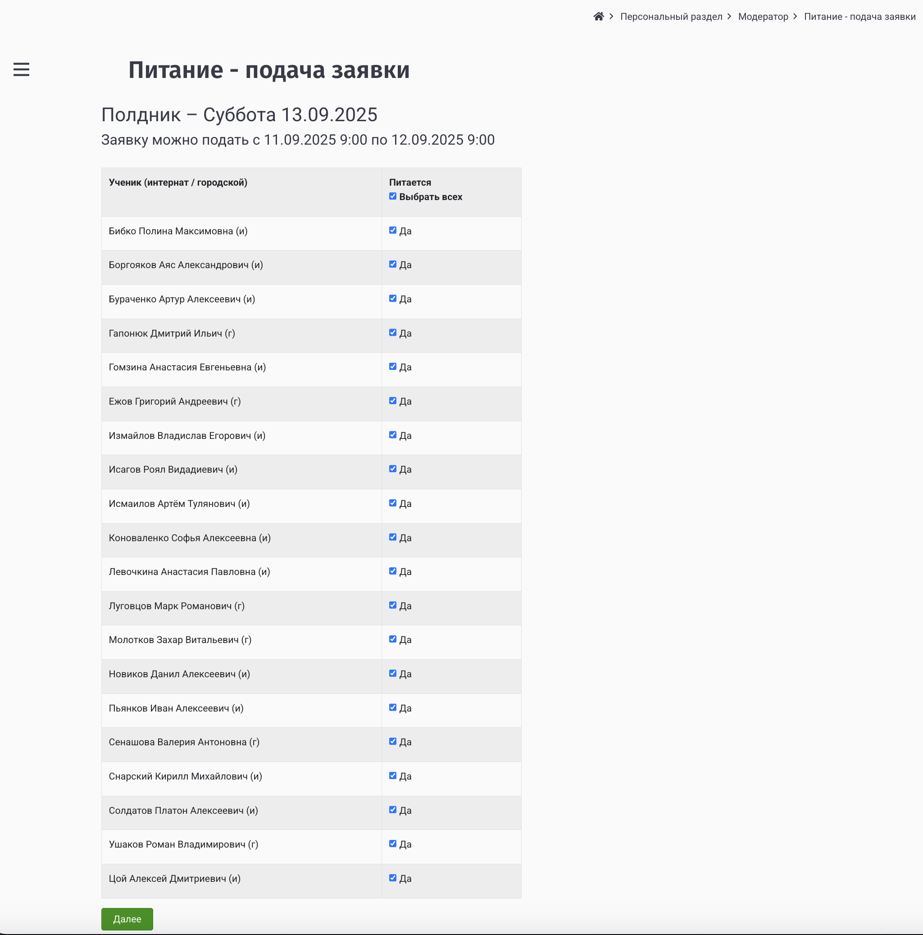Toggle the "Выбрать всех" checkbox
923x935 pixels.
point(392,196)
